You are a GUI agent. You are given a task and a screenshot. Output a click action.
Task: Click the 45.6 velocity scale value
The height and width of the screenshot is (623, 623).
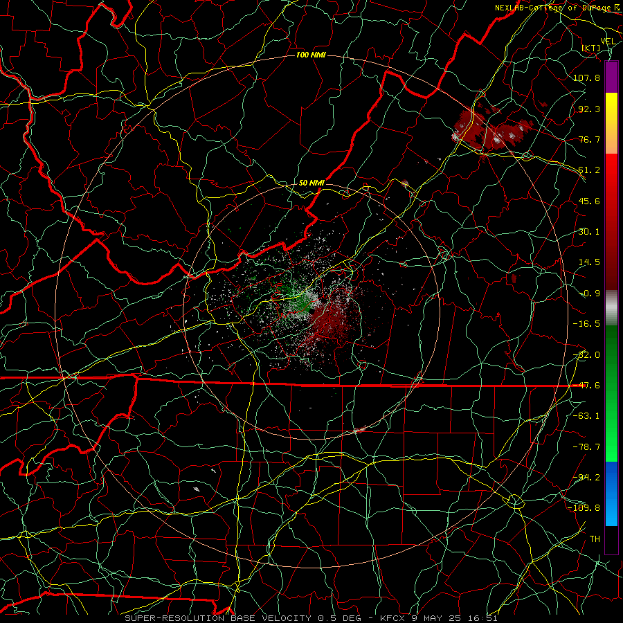coord(589,201)
